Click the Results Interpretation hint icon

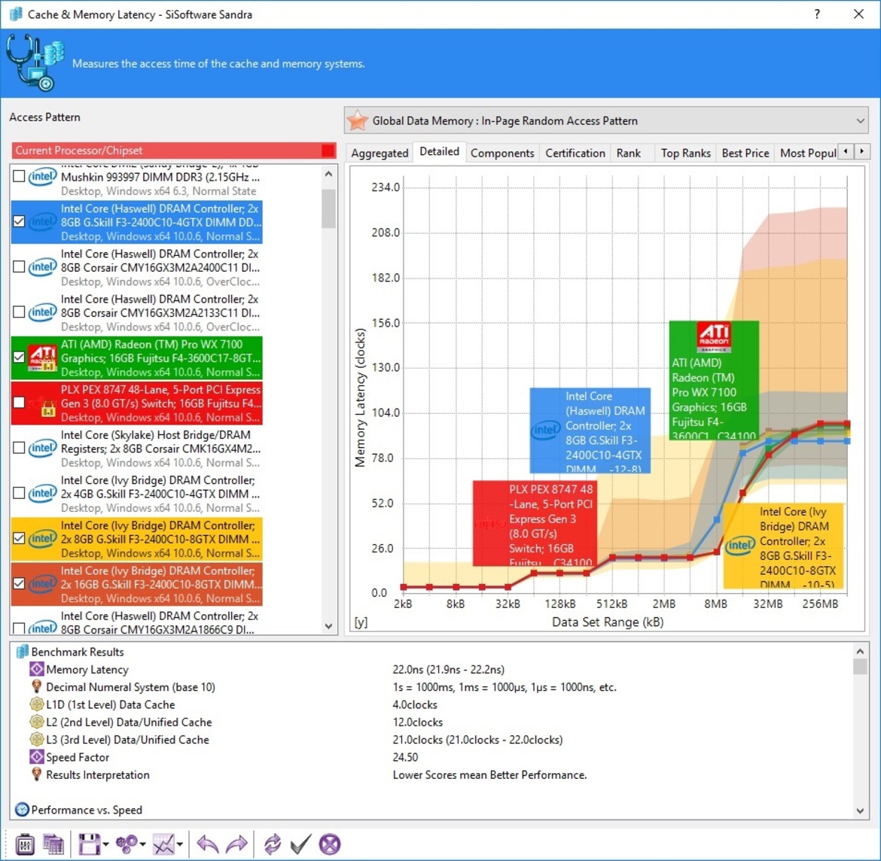coord(37,774)
